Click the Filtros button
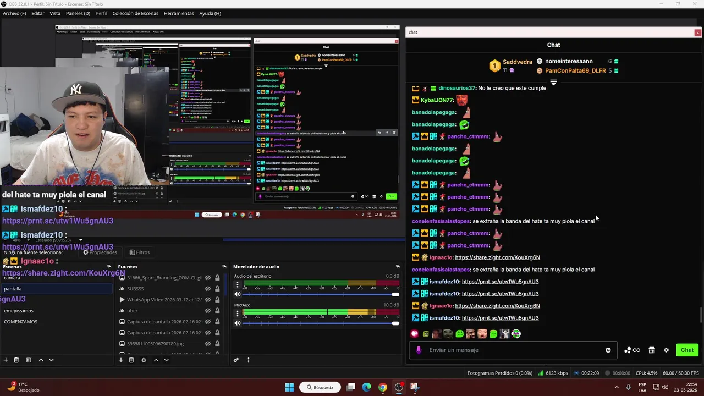Screen dimensions: 704x396 coord(140,252)
